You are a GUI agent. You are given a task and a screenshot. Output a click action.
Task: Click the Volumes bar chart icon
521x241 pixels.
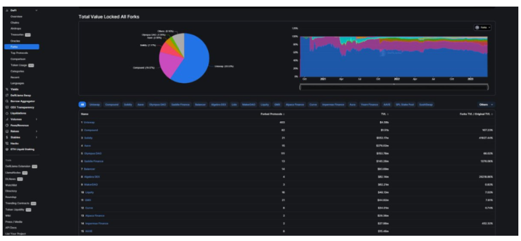click(7, 119)
